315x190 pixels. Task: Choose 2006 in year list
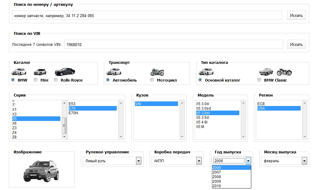click(231, 168)
